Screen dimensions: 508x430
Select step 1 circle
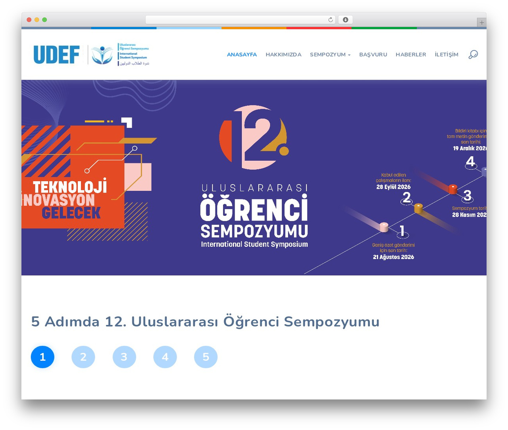pos(42,357)
